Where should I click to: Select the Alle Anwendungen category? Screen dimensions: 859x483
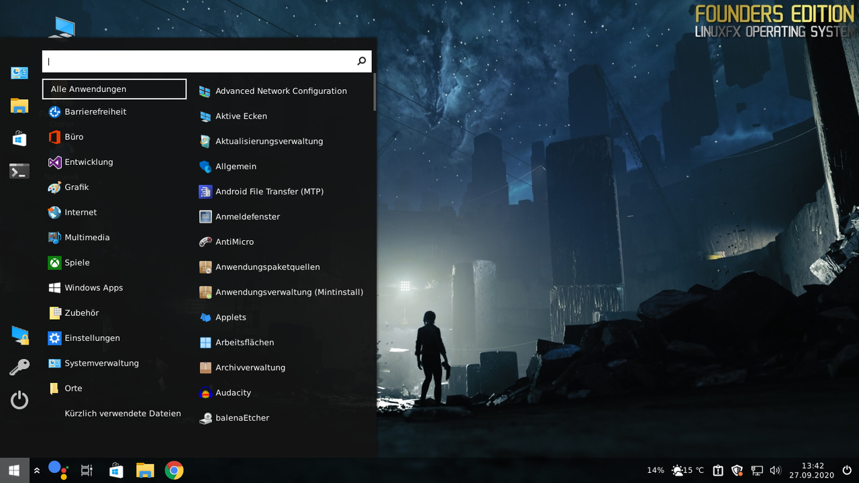(x=114, y=89)
